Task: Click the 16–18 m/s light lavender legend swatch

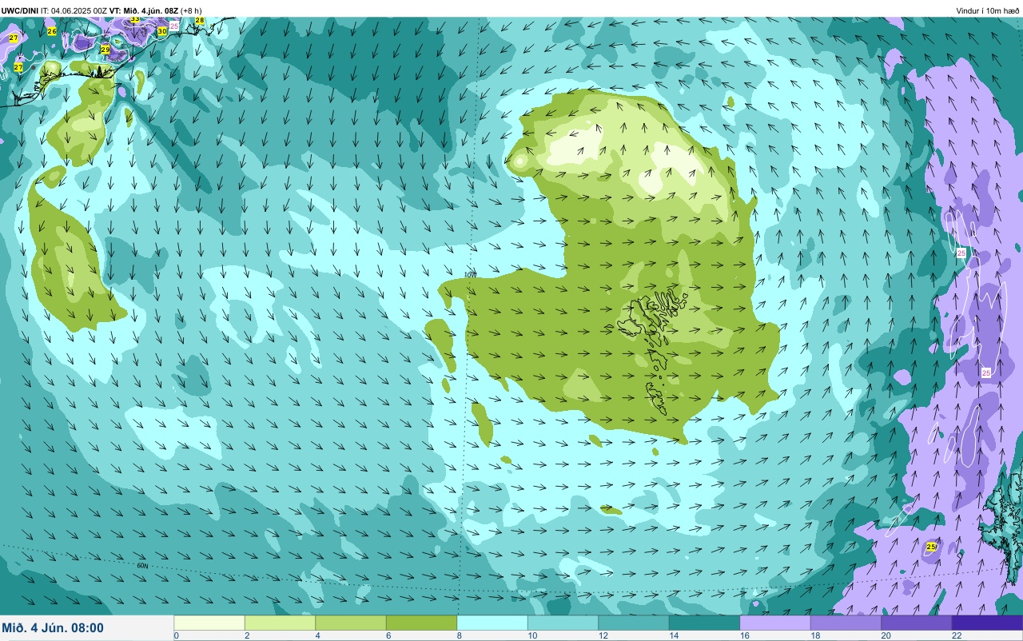Action: [775, 623]
